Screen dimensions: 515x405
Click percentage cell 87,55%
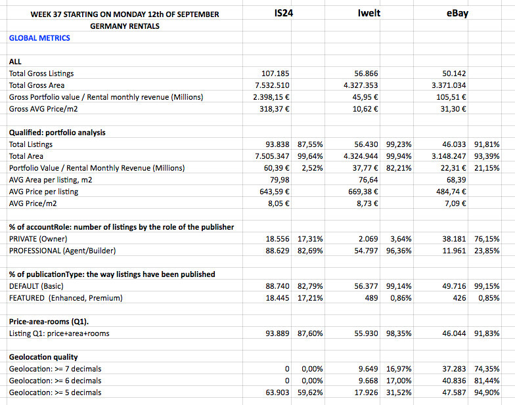pyautogui.click(x=310, y=144)
